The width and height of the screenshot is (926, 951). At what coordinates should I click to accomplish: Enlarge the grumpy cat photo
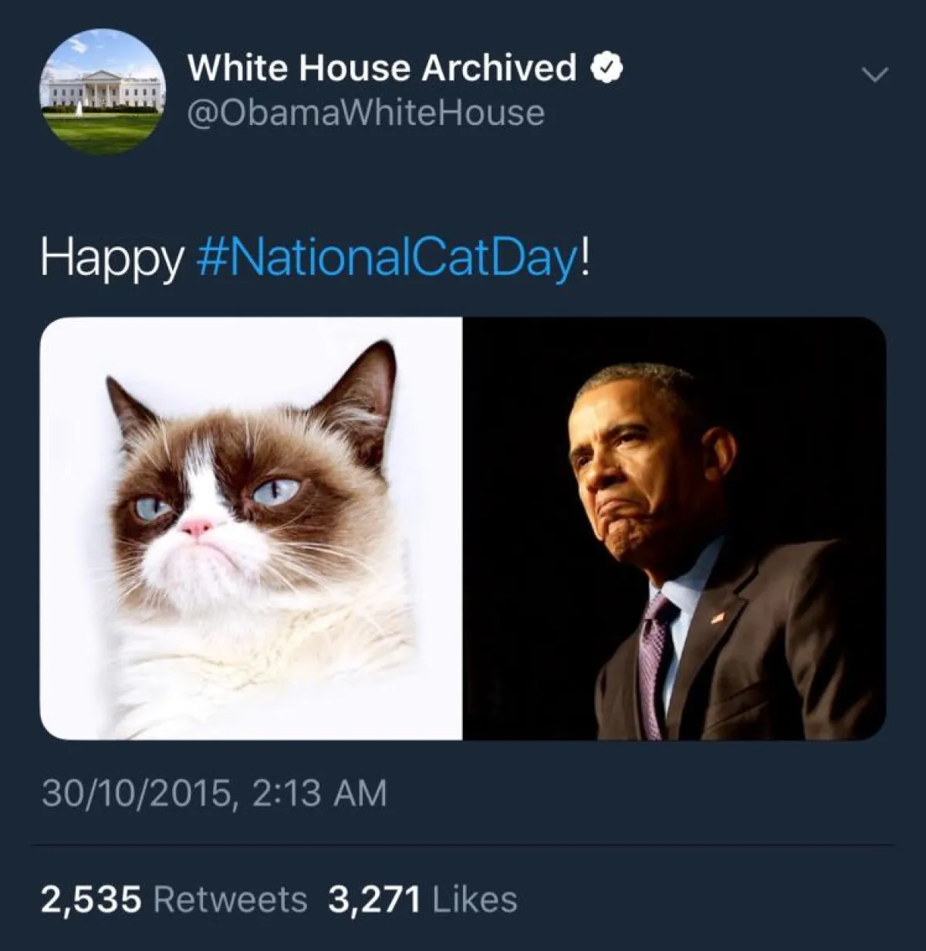coord(252,528)
